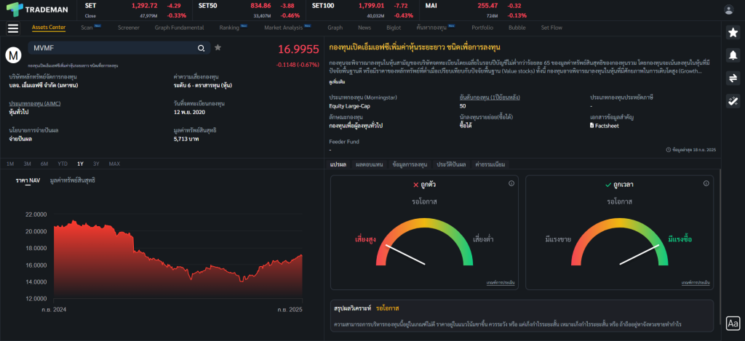Open the Factsheet document link
The height and width of the screenshot is (341, 745).
(605, 126)
